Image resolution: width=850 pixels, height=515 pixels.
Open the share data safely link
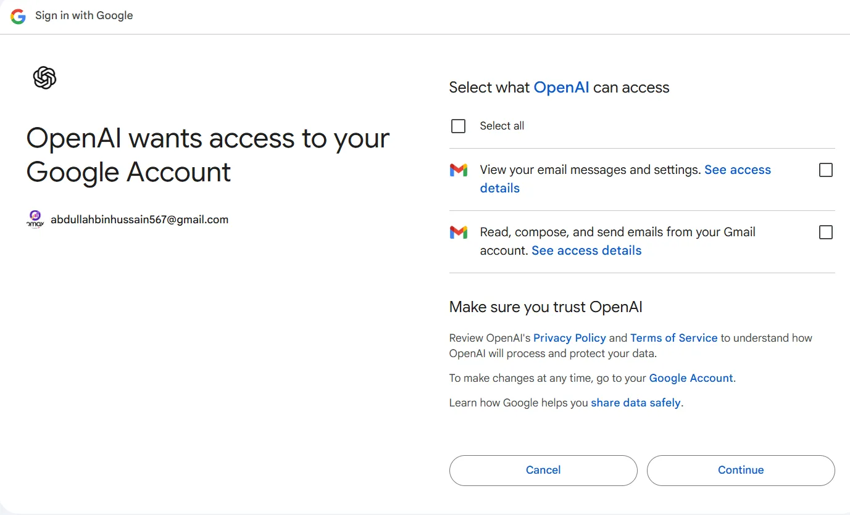tap(636, 403)
